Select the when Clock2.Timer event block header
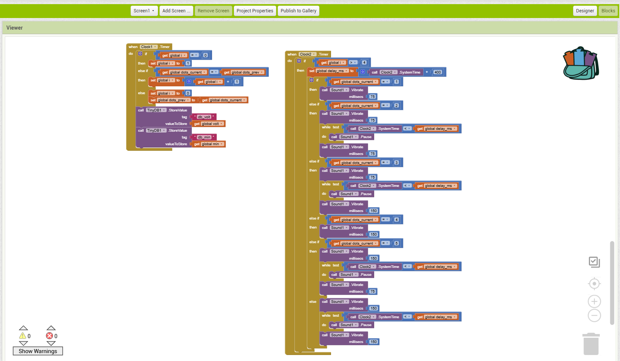Viewport: 620px width, 361px height. [308, 54]
